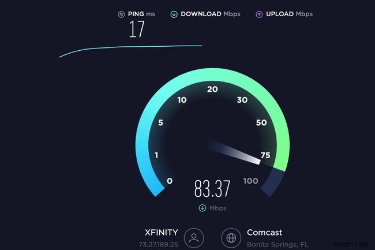
Task: Click the Bonita Springs, FL location
Action: click(277, 244)
